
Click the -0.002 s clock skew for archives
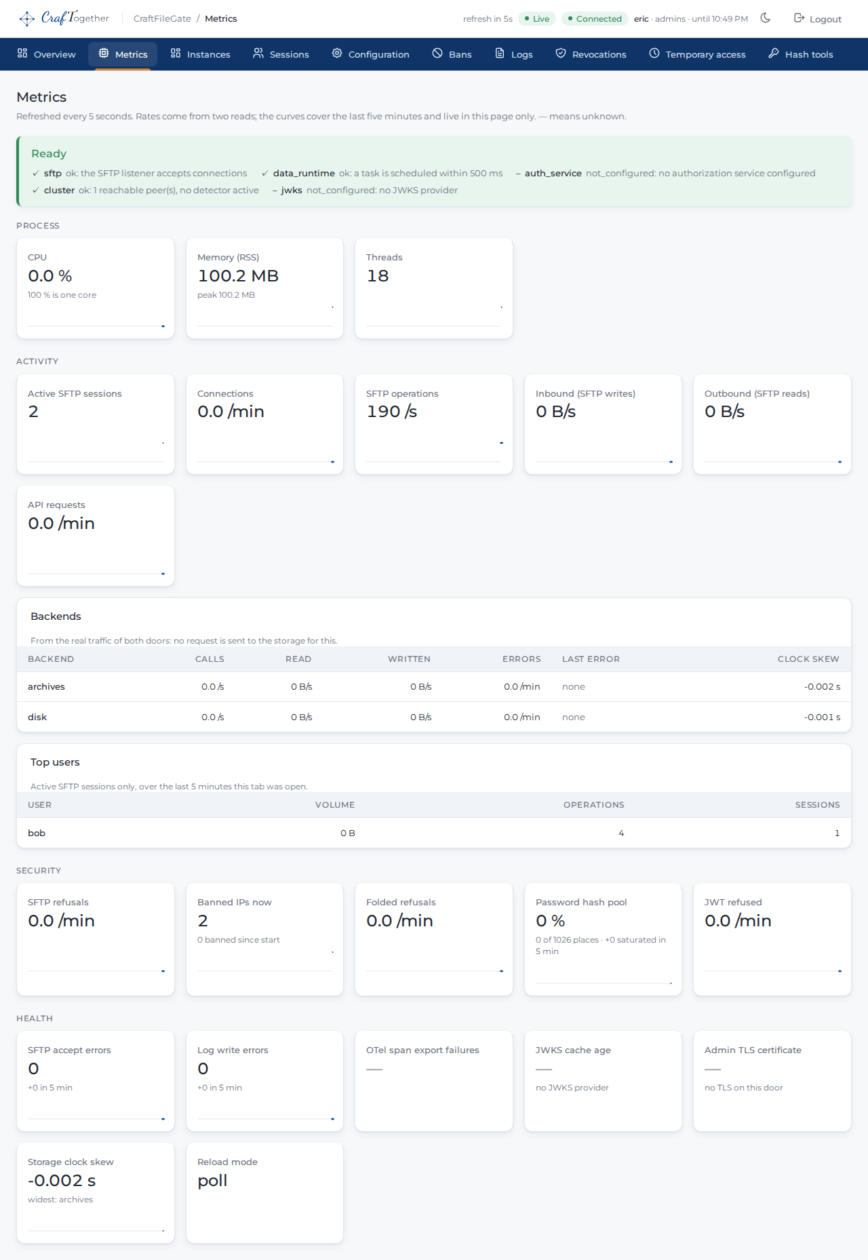pos(823,686)
